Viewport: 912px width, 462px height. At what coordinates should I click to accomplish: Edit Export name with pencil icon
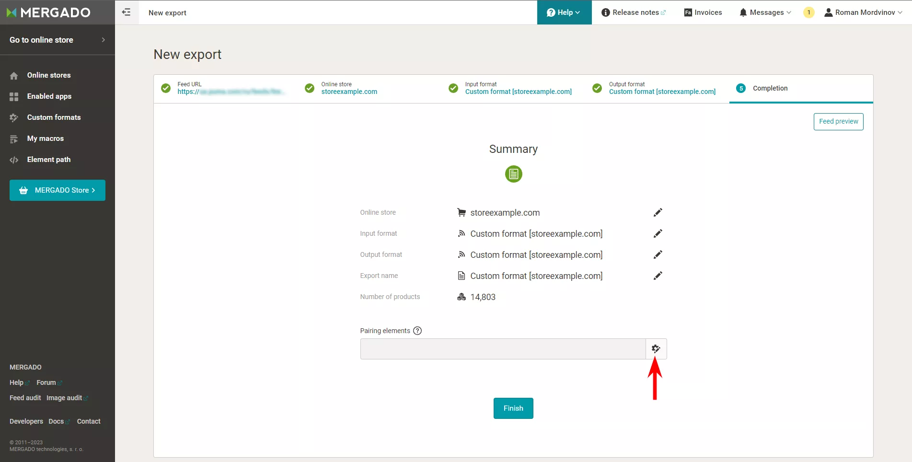pos(658,276)
